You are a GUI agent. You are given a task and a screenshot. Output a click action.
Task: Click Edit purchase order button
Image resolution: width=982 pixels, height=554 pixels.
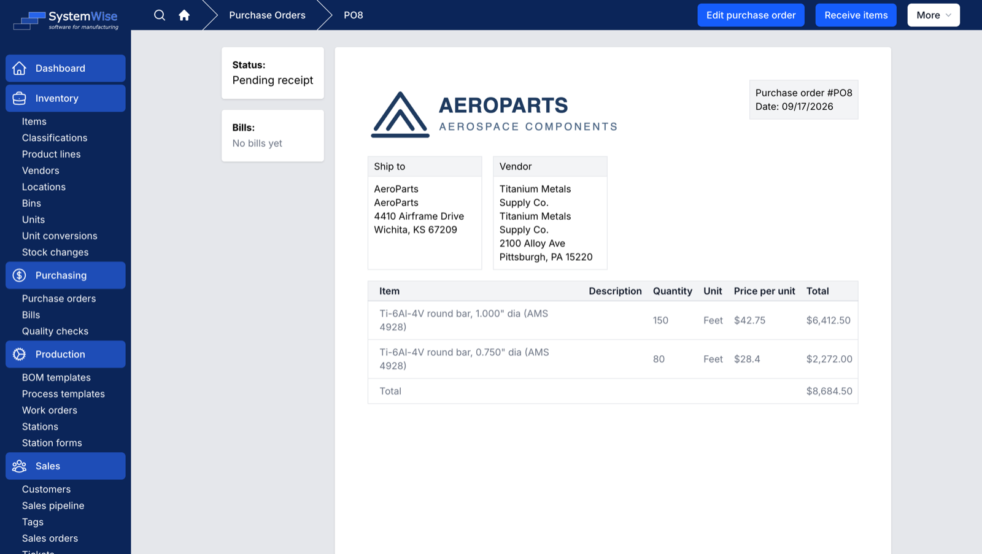click(751, 15)
